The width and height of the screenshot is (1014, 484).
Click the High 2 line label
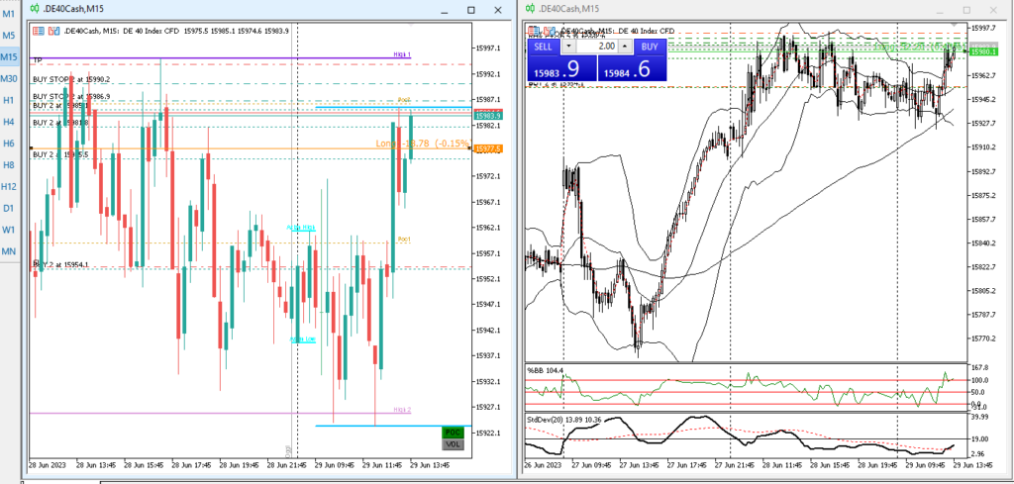(402, 410)
